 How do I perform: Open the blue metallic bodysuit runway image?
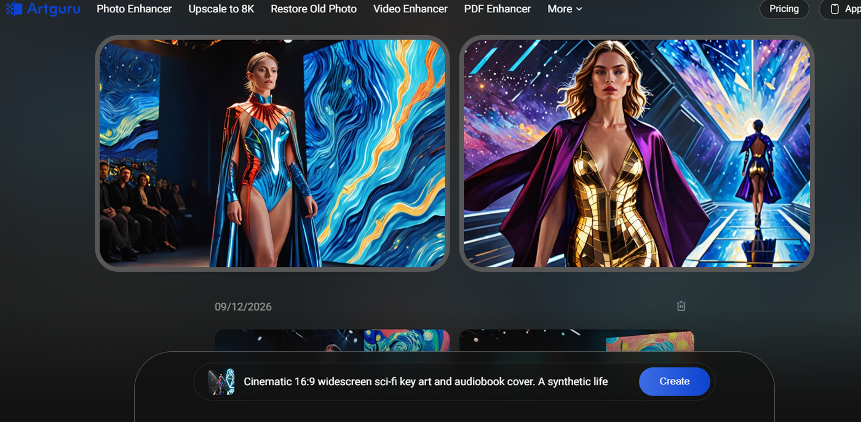(272, 153)
